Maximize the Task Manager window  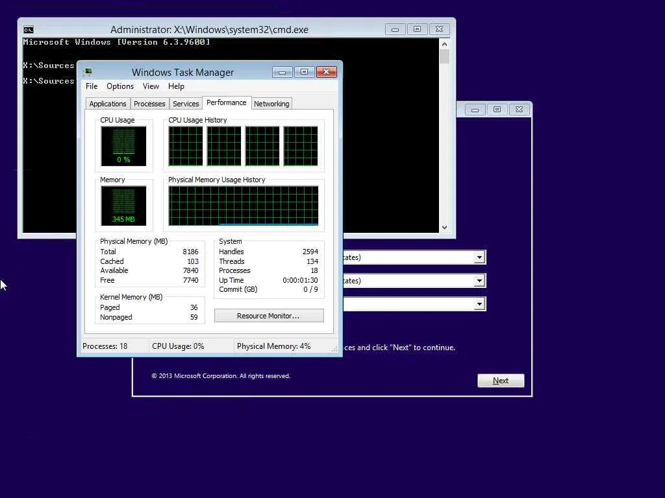coord(304,72)
